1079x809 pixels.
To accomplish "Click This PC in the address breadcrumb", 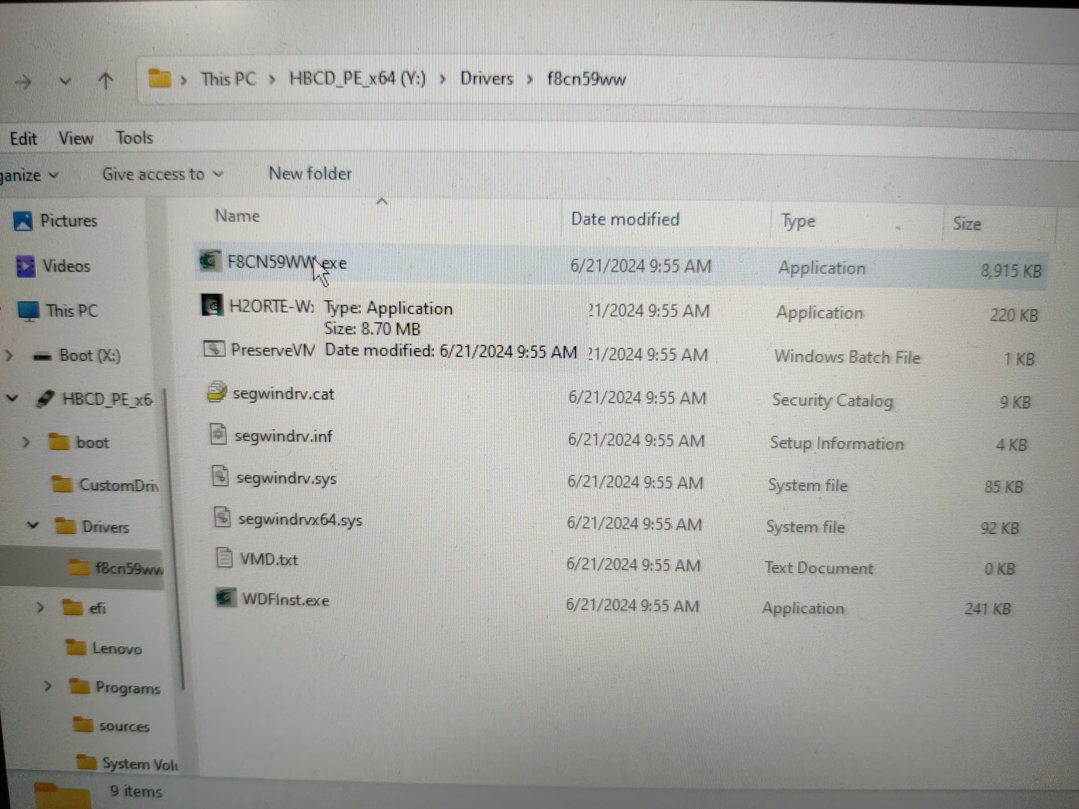I will 228,79.
